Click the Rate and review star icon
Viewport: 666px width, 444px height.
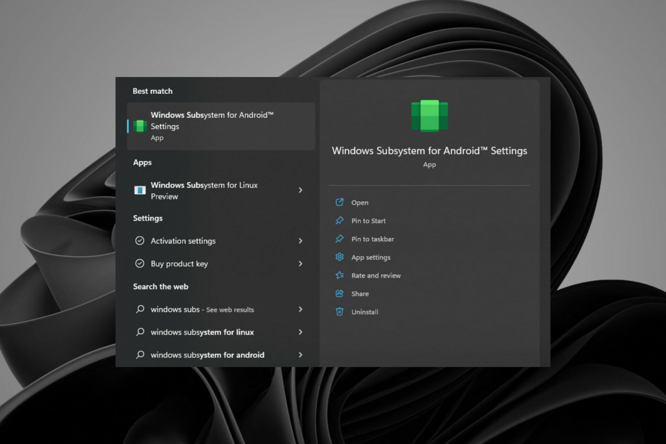point(340,275)
